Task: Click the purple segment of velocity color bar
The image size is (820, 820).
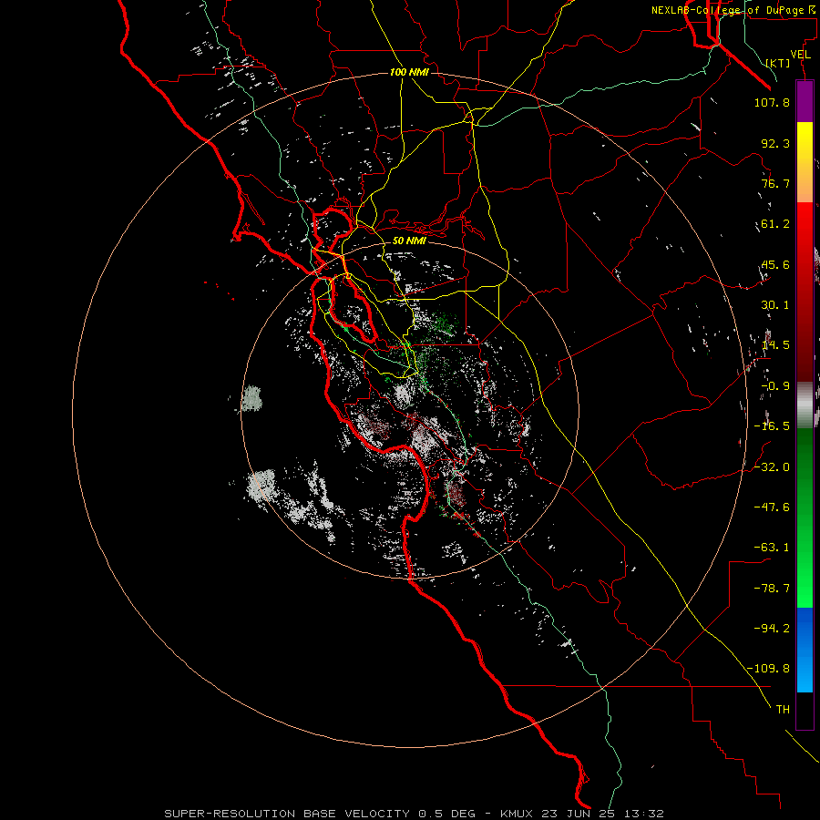Action: point(805,101)
